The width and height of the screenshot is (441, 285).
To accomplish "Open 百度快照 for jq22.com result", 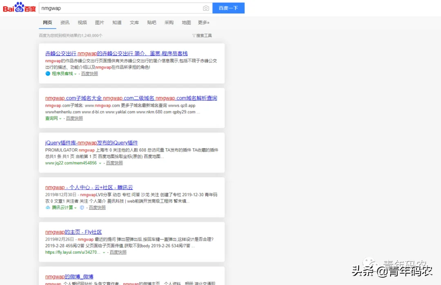I will [114, 163].
